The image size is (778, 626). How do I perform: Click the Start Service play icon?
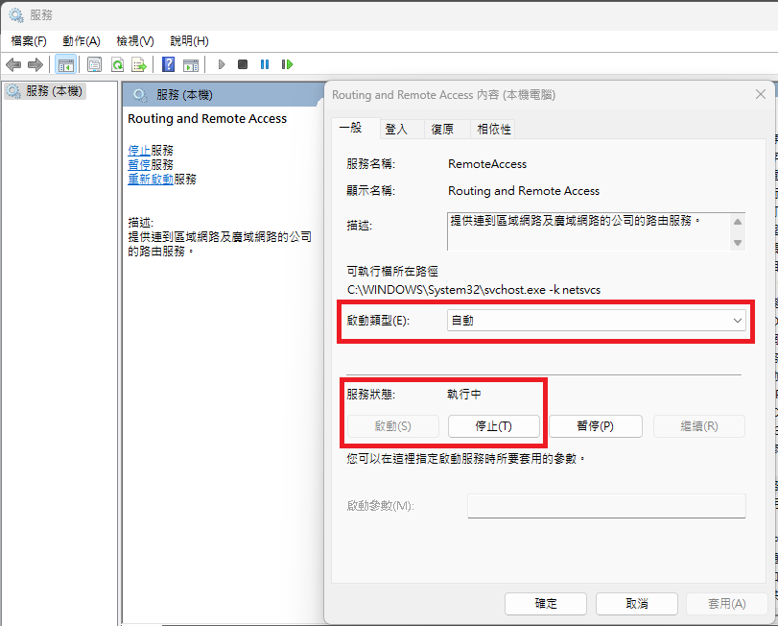pos(222,64)
